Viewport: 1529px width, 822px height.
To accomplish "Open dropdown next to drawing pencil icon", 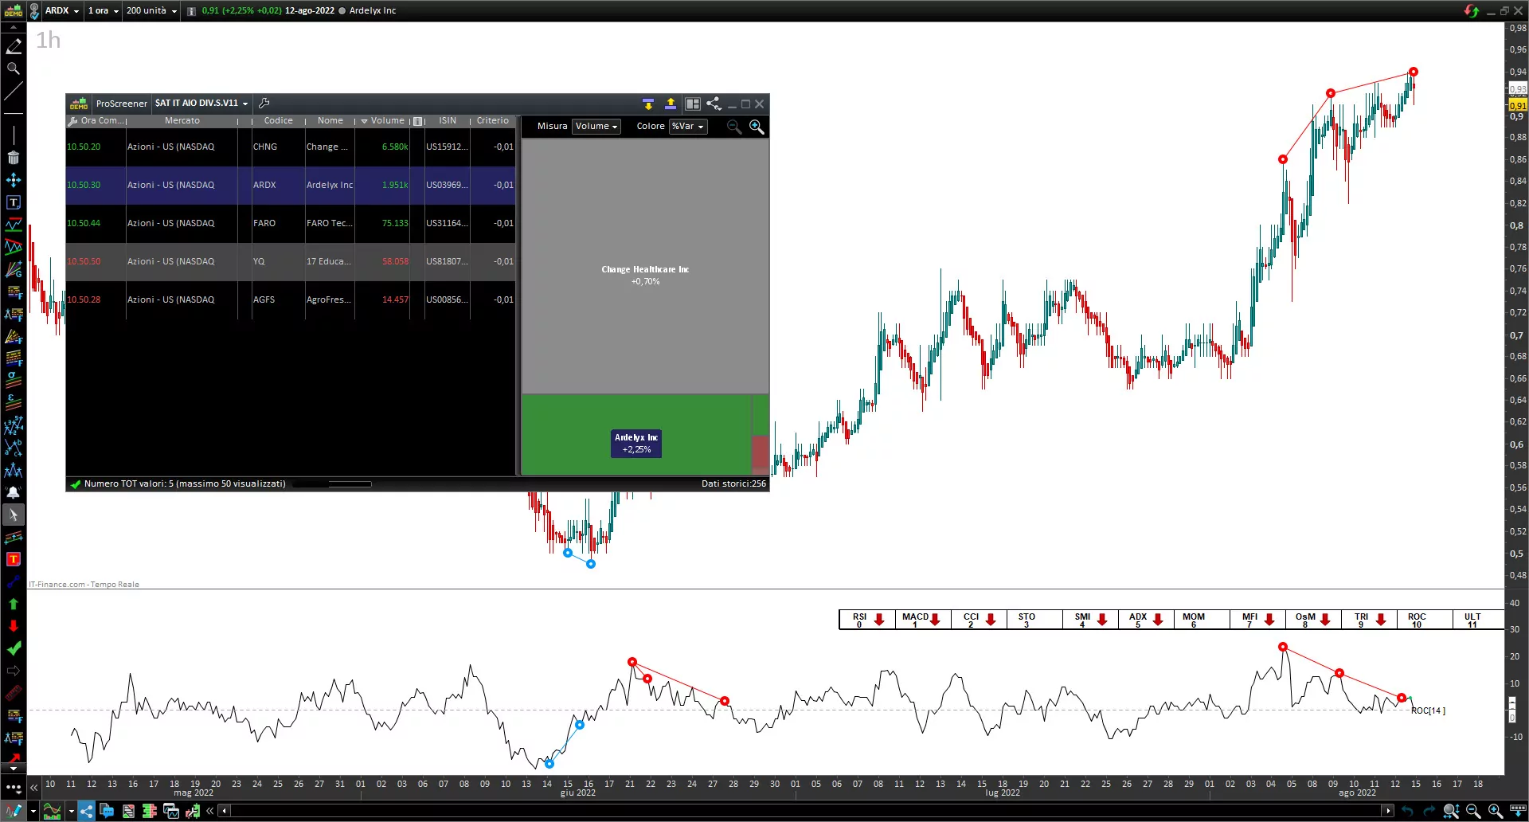I will click(33, 811).
